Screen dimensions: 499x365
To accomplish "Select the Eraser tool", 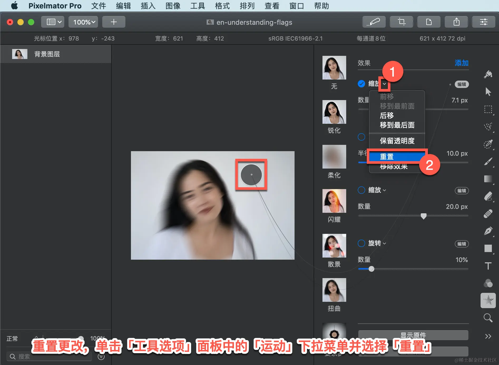I will pos(488,196).
